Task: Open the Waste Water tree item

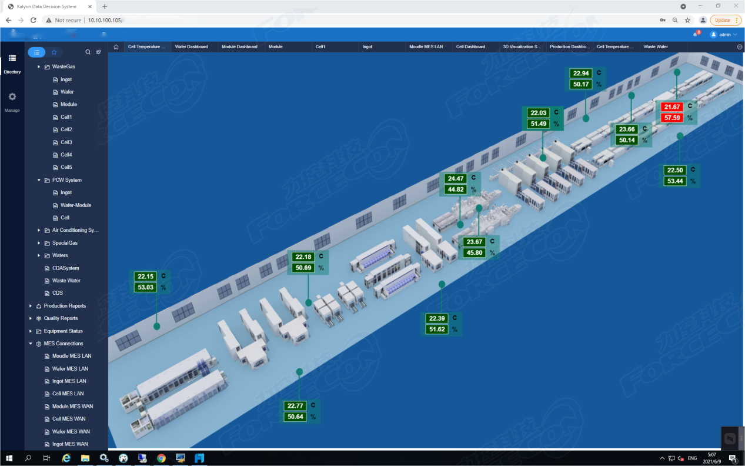Action: click(x=66, y=281)
